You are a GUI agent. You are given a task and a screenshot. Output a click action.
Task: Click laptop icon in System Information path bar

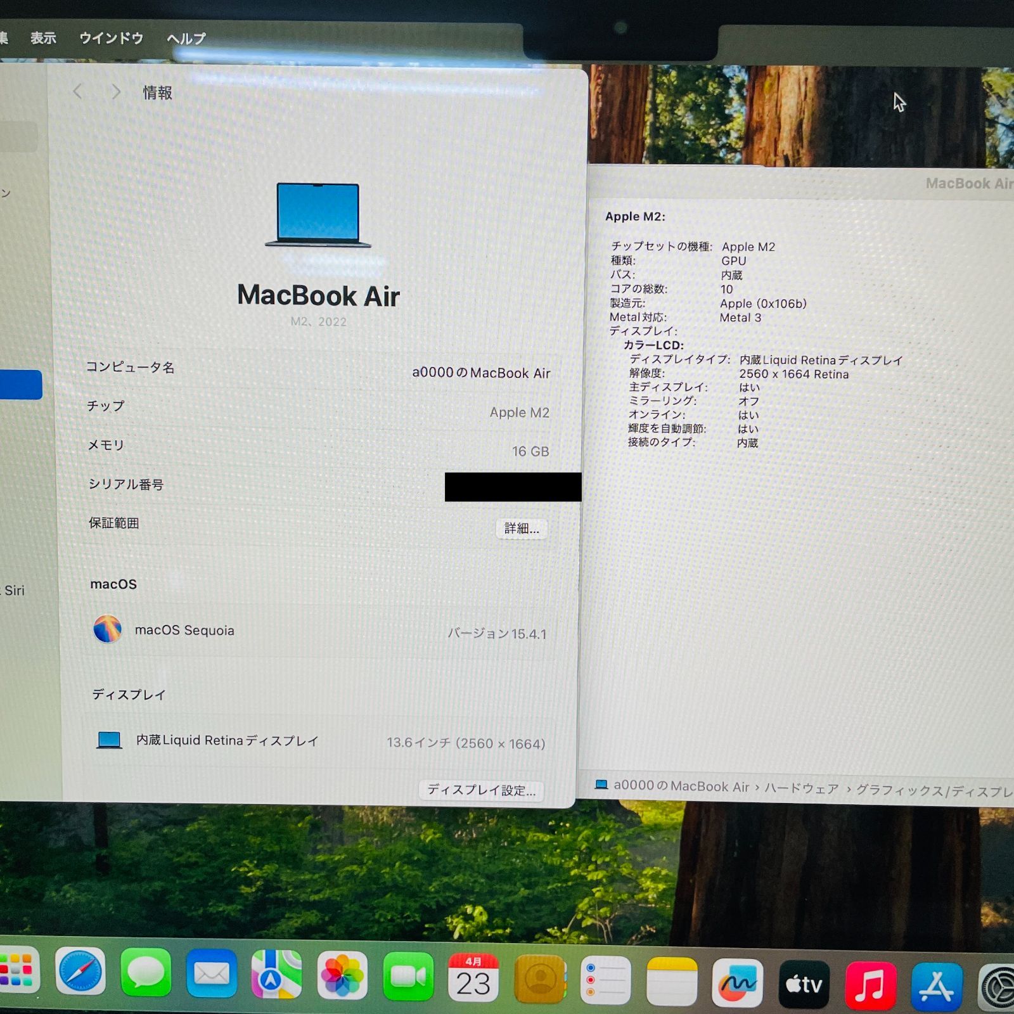[x=601, y=785]
